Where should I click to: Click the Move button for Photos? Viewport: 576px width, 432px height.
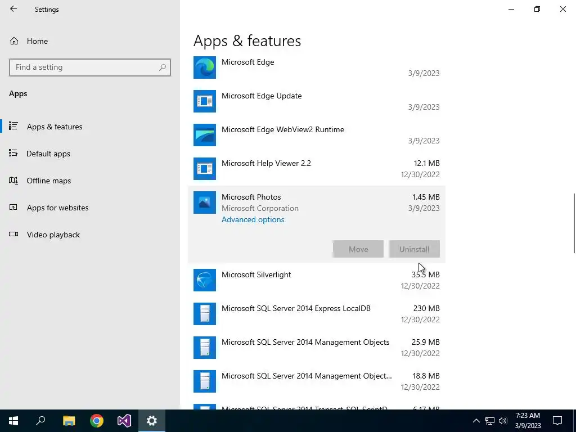(x=358, y=249)
